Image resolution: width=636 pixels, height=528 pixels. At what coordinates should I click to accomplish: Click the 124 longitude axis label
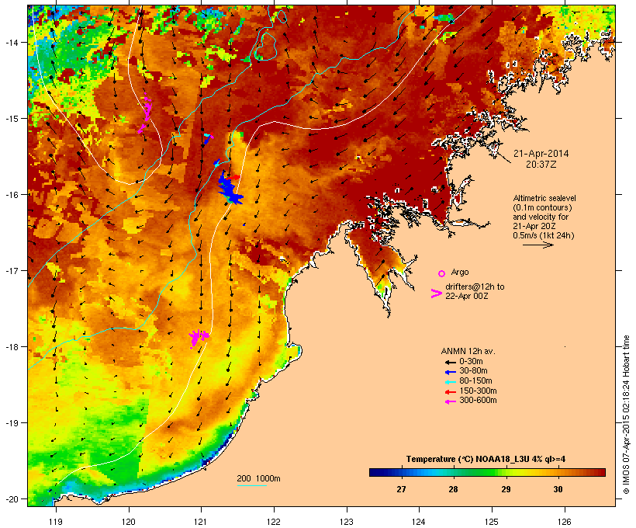click(419, 522)
